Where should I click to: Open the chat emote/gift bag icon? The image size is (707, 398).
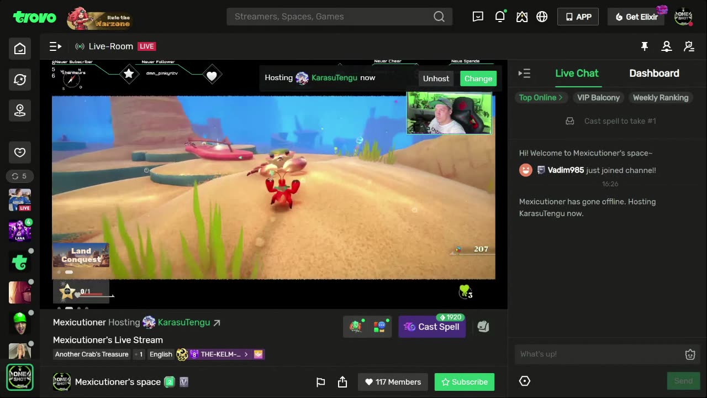pyautogui.click(x=690, y=355)
